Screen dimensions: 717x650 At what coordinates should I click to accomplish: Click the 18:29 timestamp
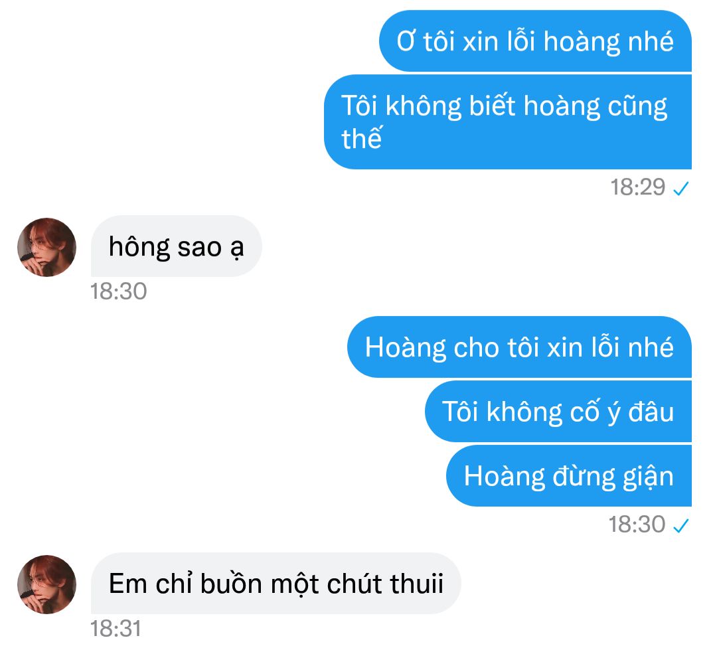pyautogui.click(x=638, y=187)
